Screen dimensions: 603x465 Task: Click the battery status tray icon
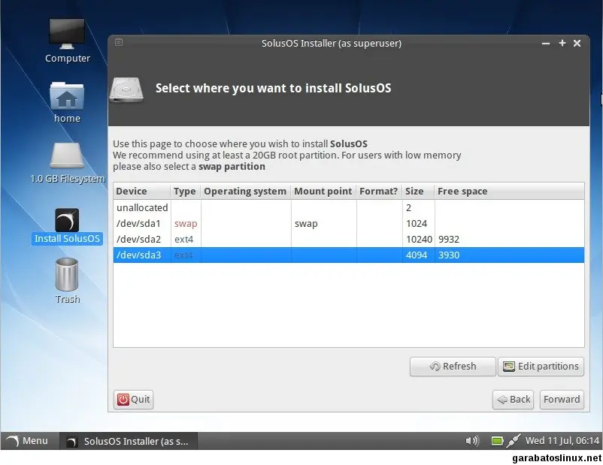497,441
